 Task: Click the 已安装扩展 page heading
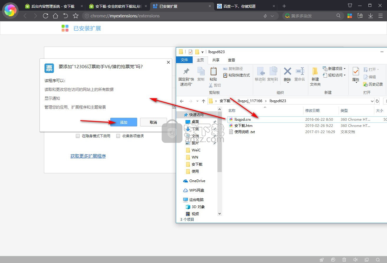click(x=87, y=28)
